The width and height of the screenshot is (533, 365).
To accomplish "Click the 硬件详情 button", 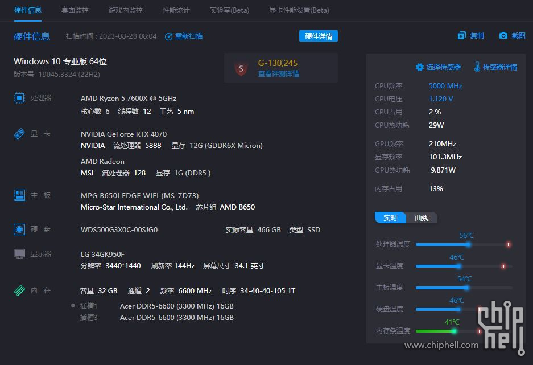I will pos(319,36).
